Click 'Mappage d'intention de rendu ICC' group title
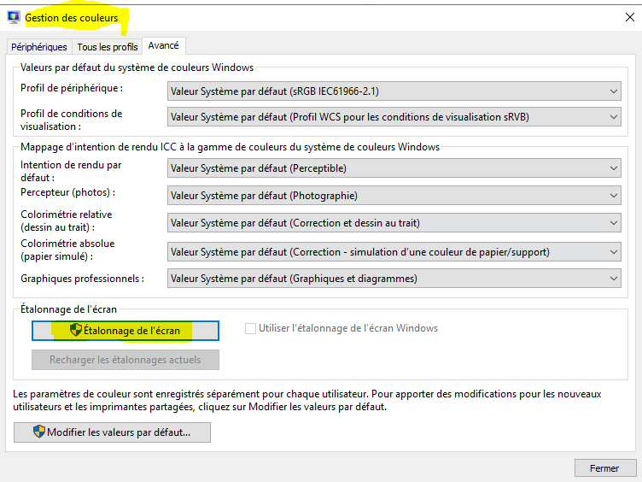The height and width of the screenshot is (482, 642). (x=231, y=147)
